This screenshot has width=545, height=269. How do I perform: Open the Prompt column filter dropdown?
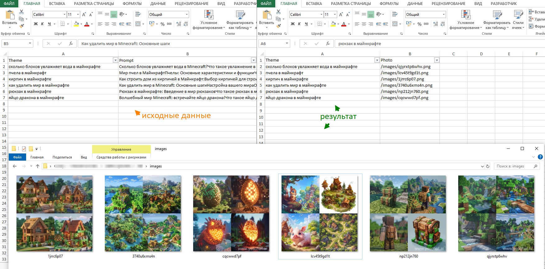[x=253, y=60]
